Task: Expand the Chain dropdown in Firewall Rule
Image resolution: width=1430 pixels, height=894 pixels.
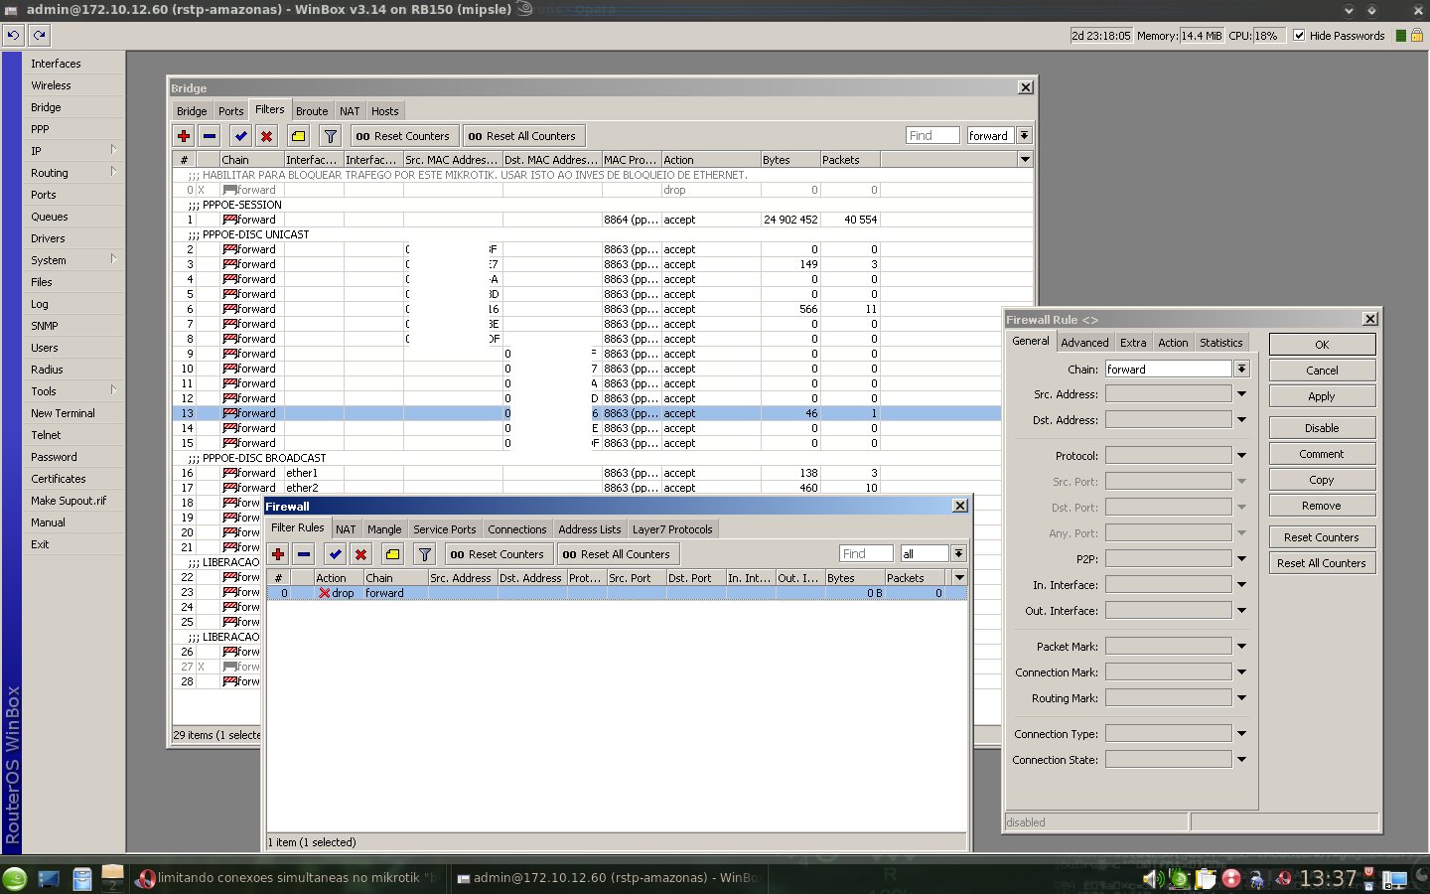Action: 1241,370
